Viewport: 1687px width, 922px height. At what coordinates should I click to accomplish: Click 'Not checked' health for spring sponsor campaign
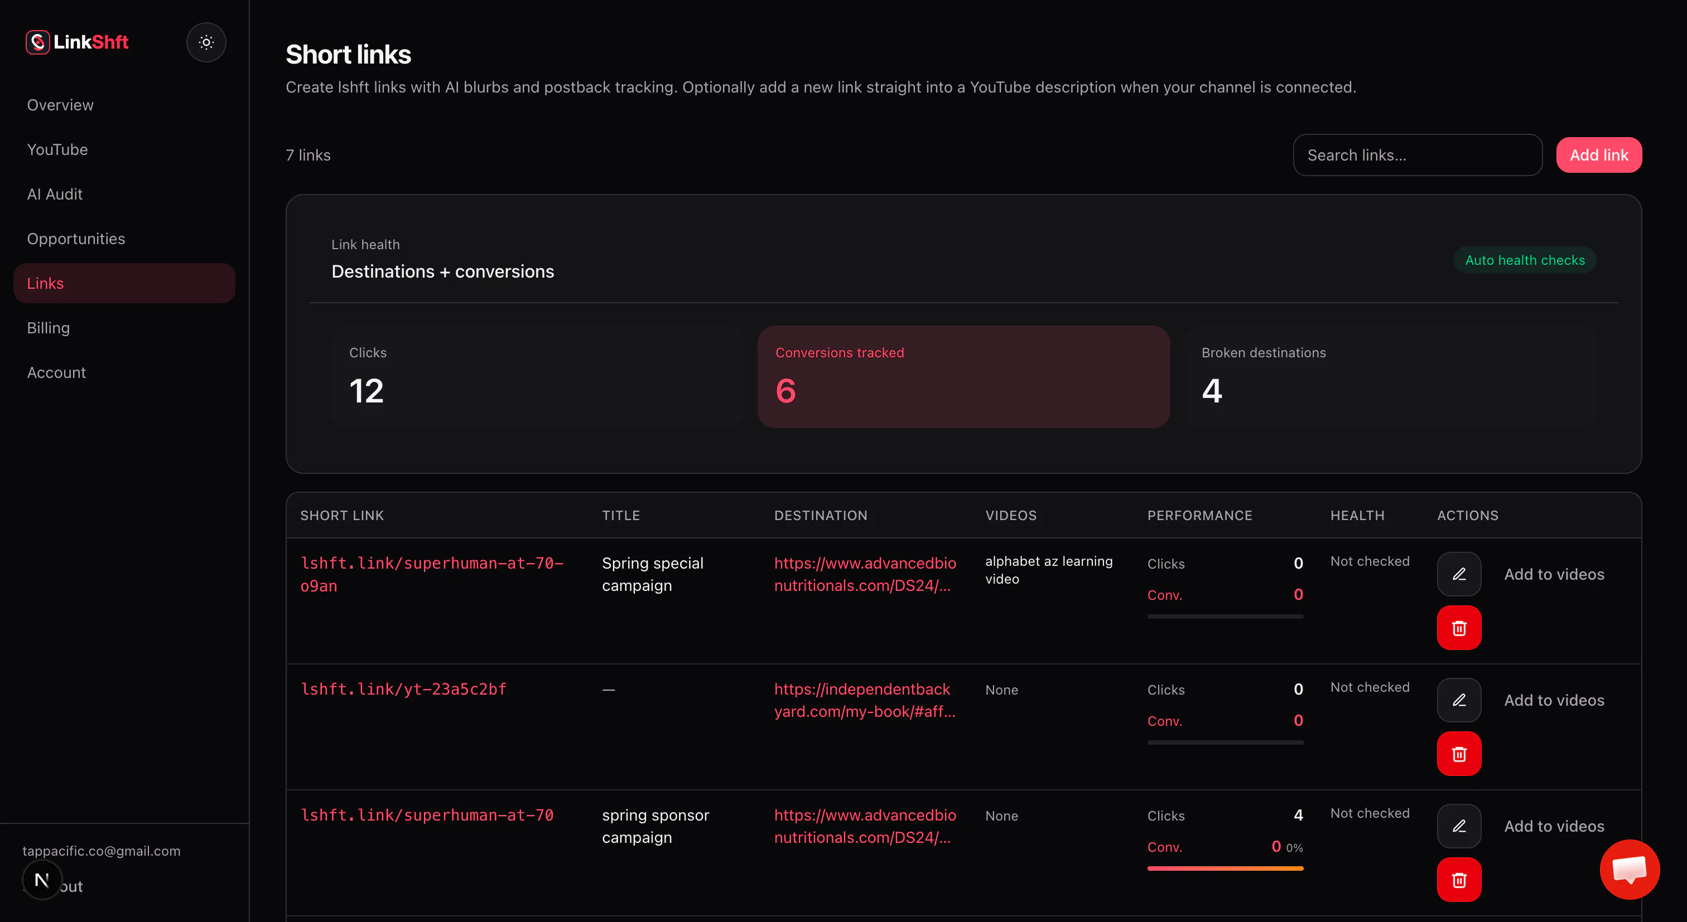[1370, 813]
